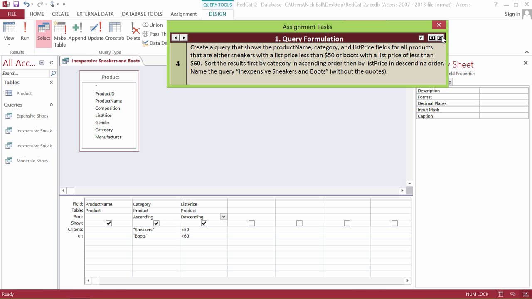
Task: Collapse the Tables group
Action: (x=51, y=83)
